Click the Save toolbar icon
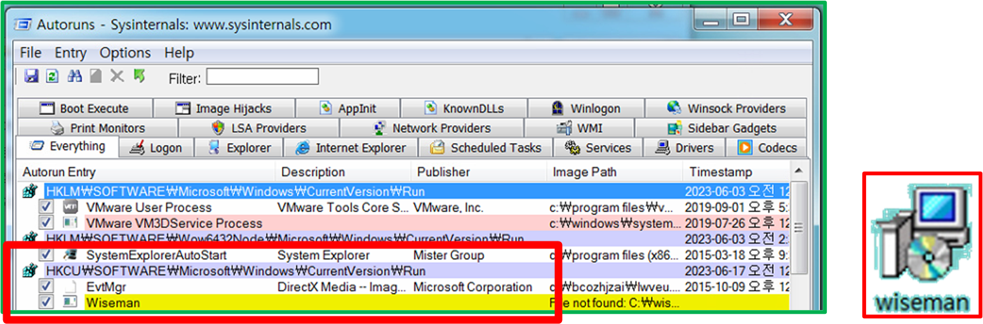The width and height of the screenshot is (983, 324). click(x=30, y=76)
